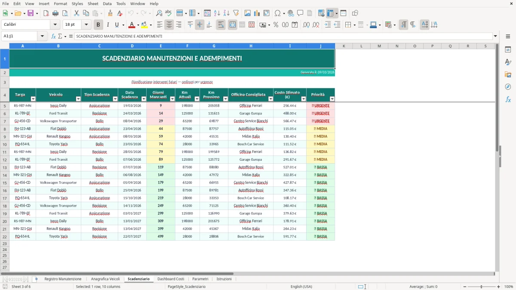
Task: Click the Sort Ascending icon
Action: (x=217, y=13)
